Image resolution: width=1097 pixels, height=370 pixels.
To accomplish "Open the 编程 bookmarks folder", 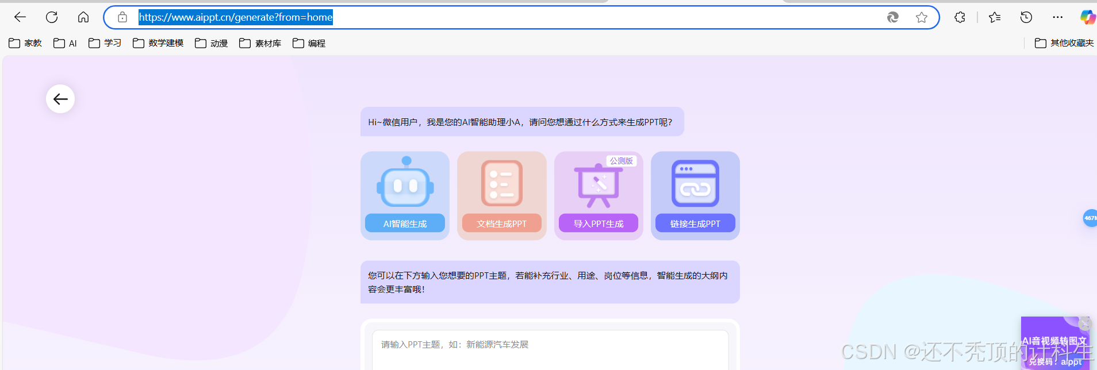I will point(309,43).
